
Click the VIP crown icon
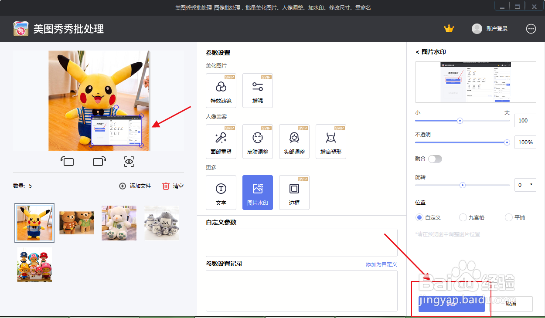point(449,29)
